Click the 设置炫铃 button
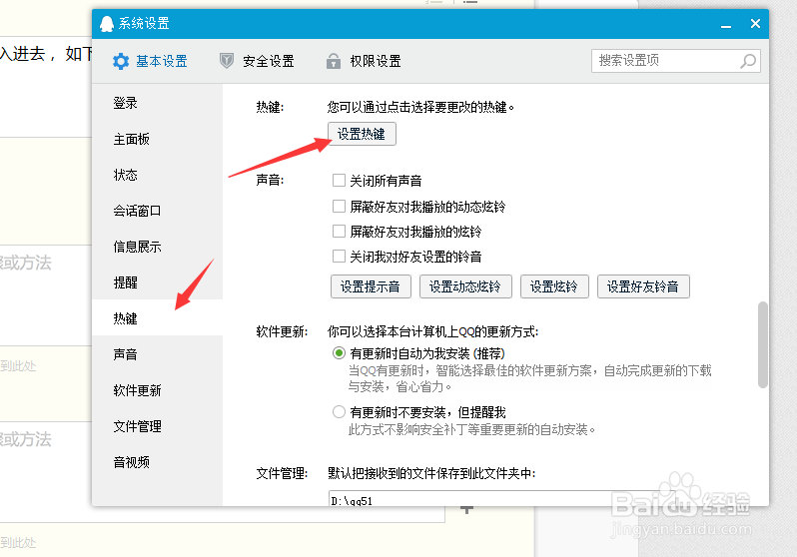The width and height of the screenshot is (797, 557). tap(554, 286)
